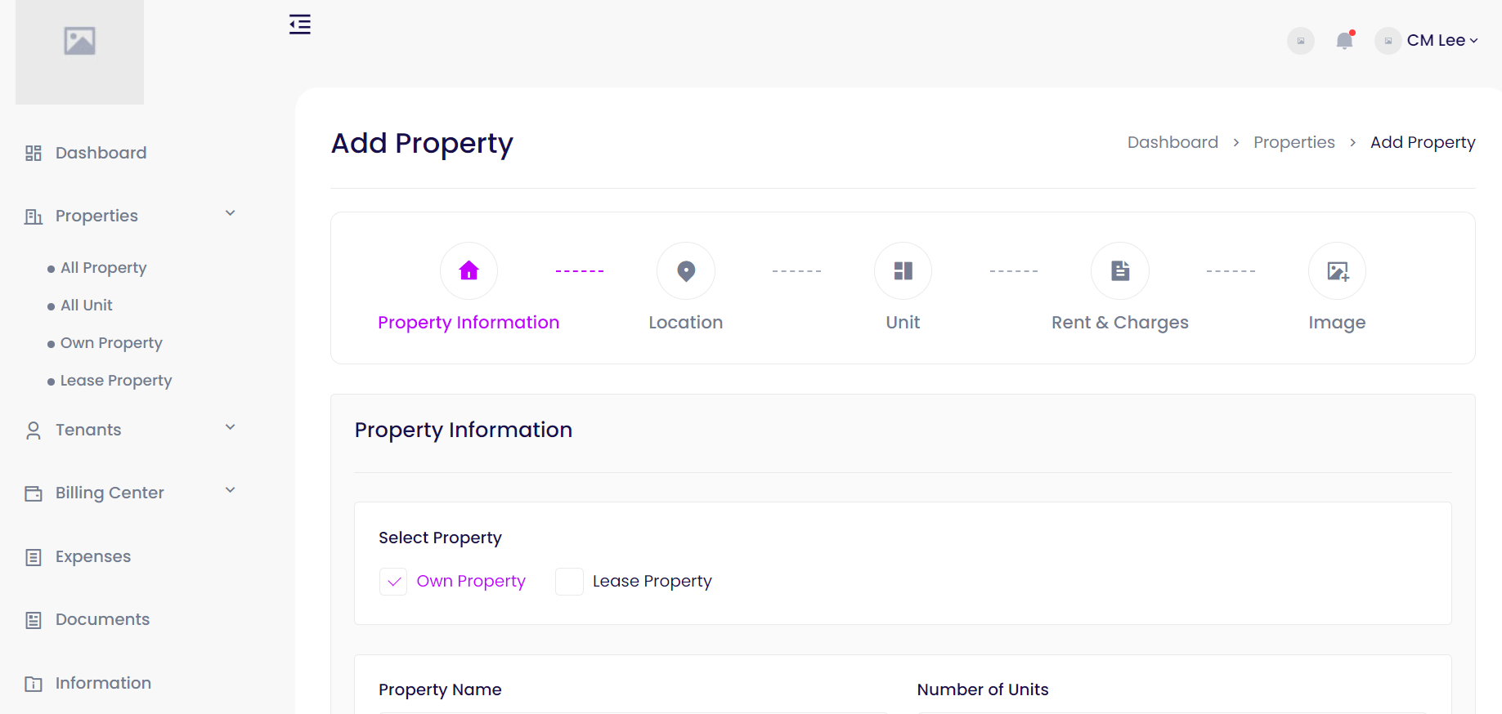Click the Dashboard grid icon in sidebar

pyautogui.click(x=34, y=154)
